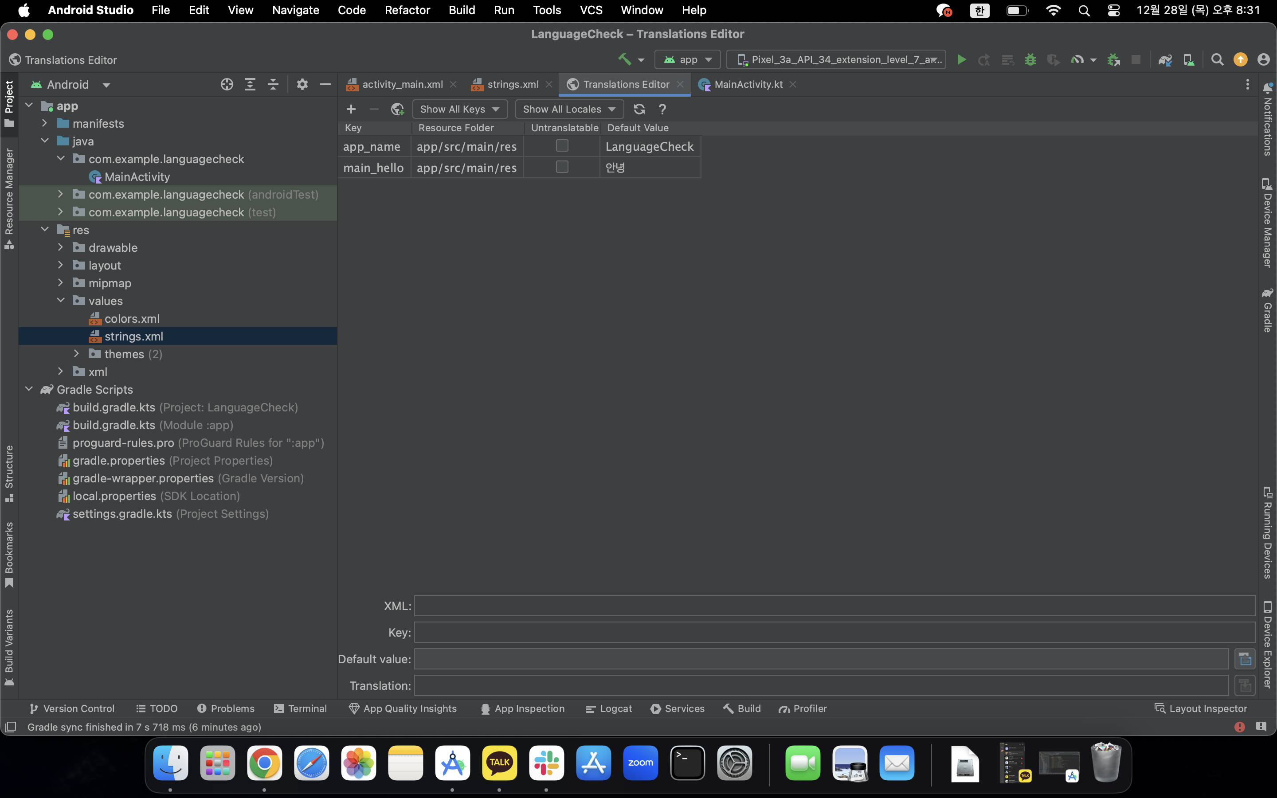Check Untranslatable box for main_hello

tap(562, 167)
